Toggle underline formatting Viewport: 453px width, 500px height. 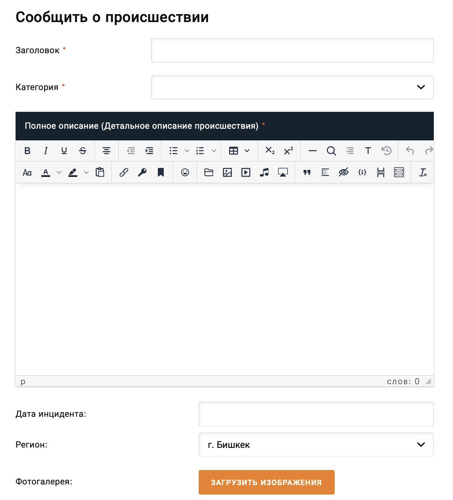(64, 151)
